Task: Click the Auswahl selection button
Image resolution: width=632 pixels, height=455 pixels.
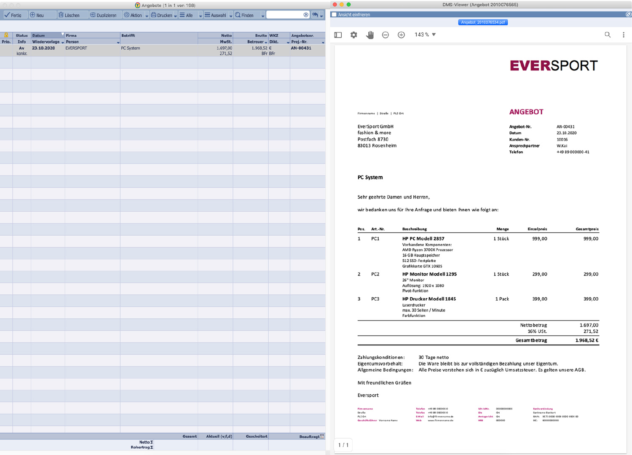Action: [216, 15]
